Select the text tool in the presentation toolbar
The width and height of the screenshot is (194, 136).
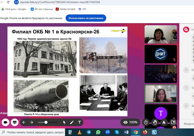coord(80,122)
